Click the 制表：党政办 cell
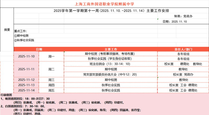Viewport: 209px width, 115px height. point(183,16)
